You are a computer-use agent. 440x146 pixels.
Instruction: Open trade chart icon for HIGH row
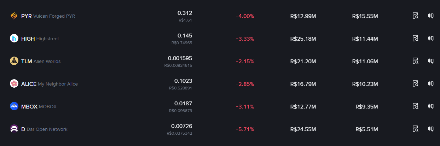(x=430, y=39)
